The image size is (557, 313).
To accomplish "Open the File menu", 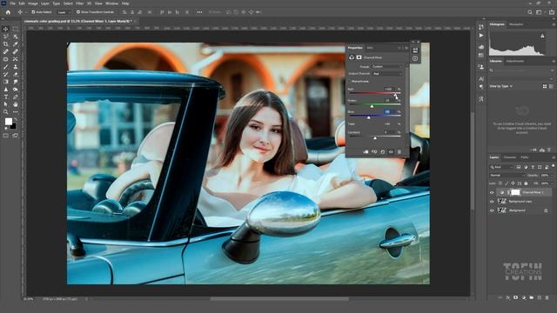I will 12,3.
